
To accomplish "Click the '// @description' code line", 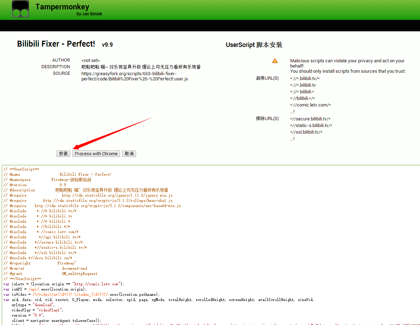I will point(86,190).
